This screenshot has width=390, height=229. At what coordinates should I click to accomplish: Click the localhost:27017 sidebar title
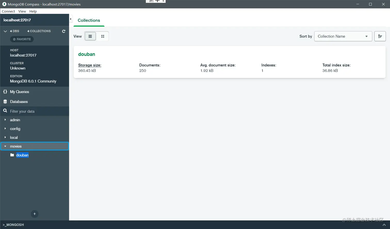[x=17, y=20]
